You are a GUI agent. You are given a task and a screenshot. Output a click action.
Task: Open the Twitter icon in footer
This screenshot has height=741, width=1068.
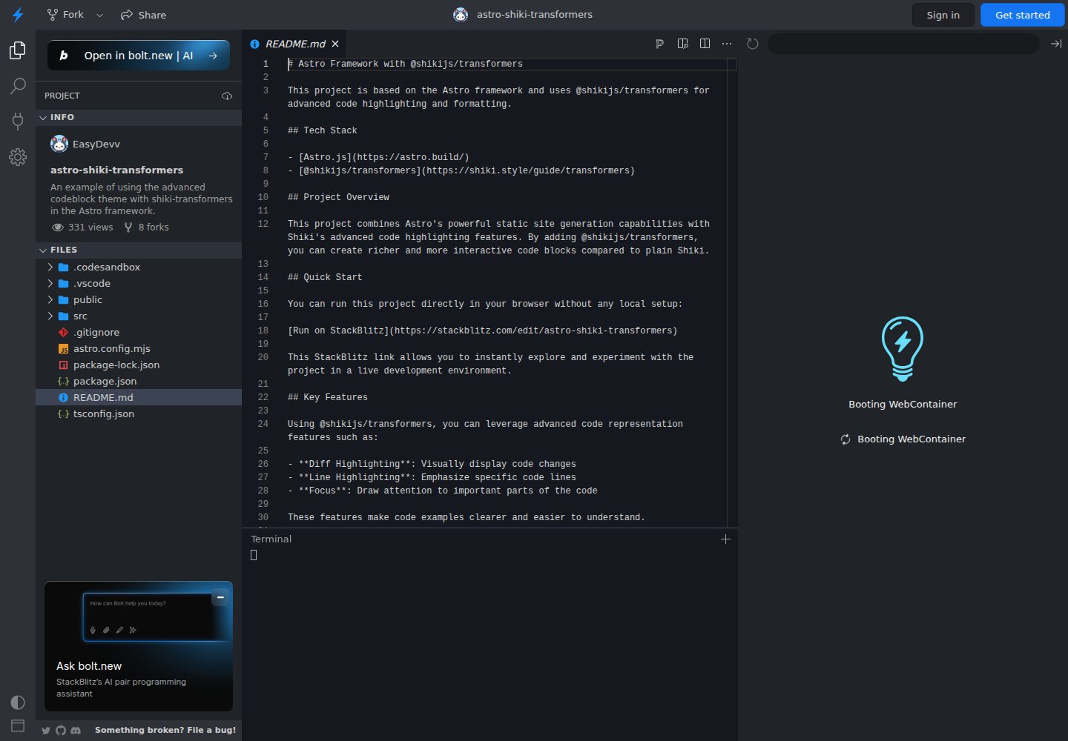click(46, 731)
